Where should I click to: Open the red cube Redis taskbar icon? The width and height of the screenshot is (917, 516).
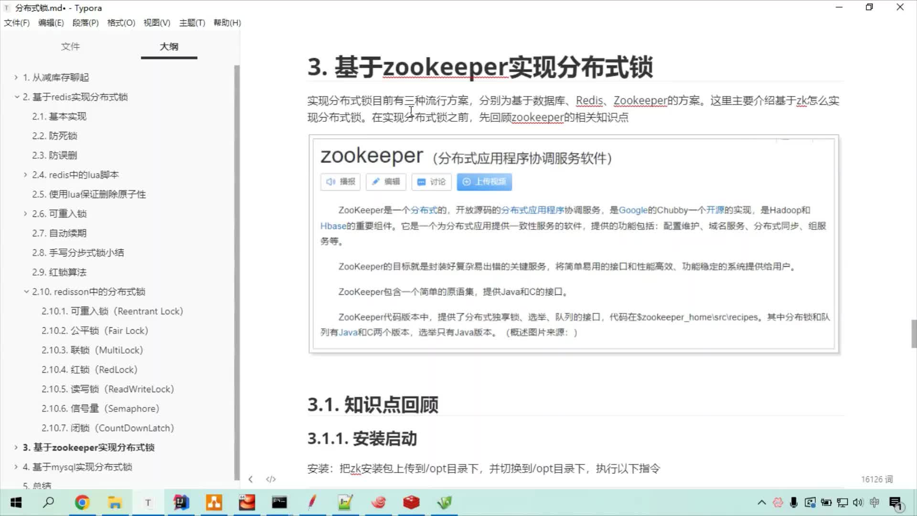point(411,503)
